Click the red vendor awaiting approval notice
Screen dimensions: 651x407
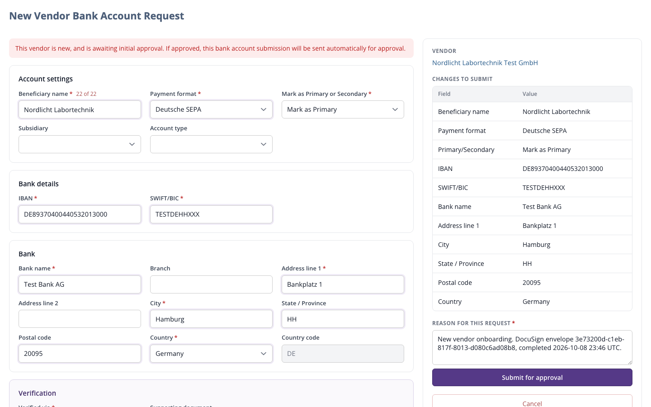coord(211,48)
